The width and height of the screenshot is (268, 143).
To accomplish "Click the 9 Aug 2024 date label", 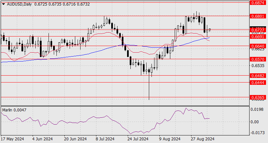I will tap(170, 139).
